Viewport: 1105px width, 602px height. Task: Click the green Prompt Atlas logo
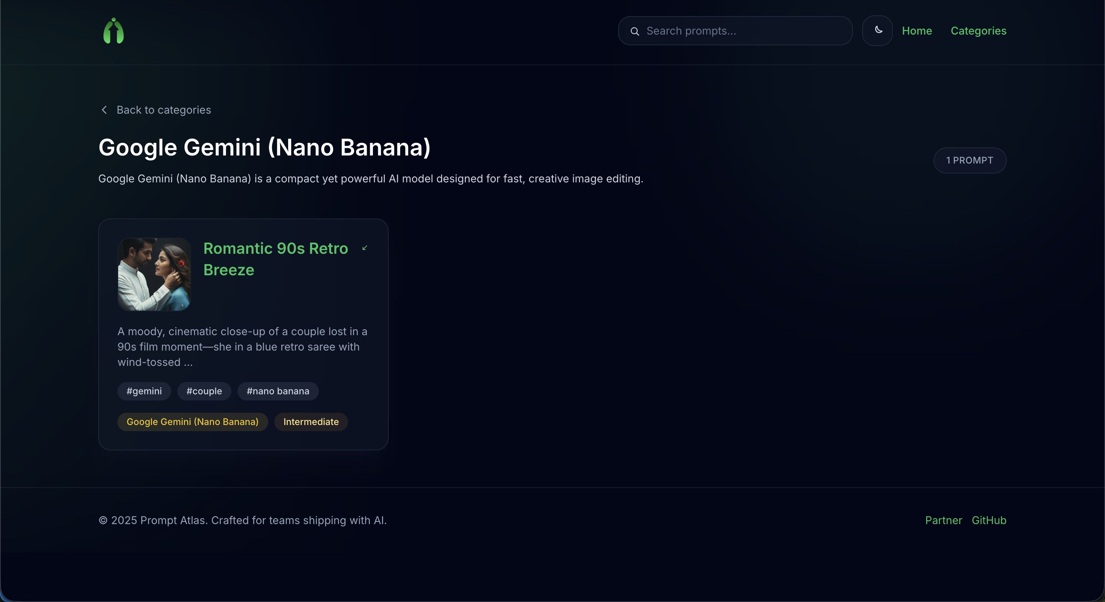click(114, 31)
